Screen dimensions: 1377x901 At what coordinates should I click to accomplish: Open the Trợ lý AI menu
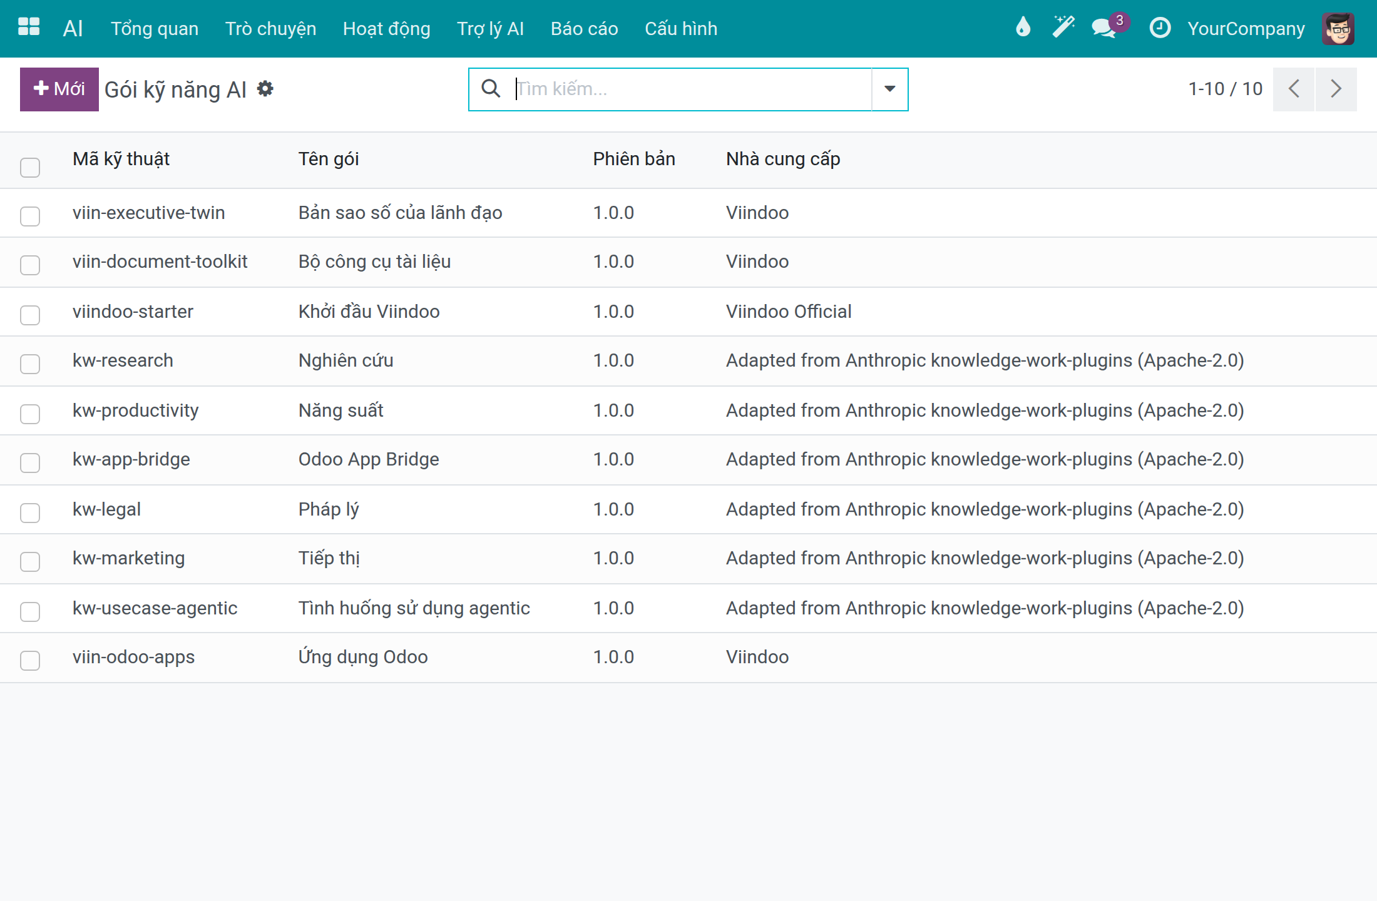[x=490, y=29]
